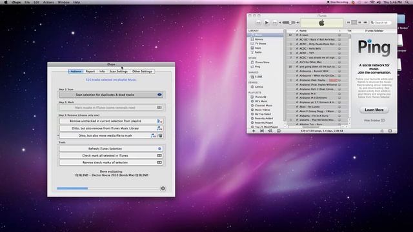This screenshot has height=232, width=413.
Task: Click the Name column sort arrow in iTunes
Action: point(339,31)
